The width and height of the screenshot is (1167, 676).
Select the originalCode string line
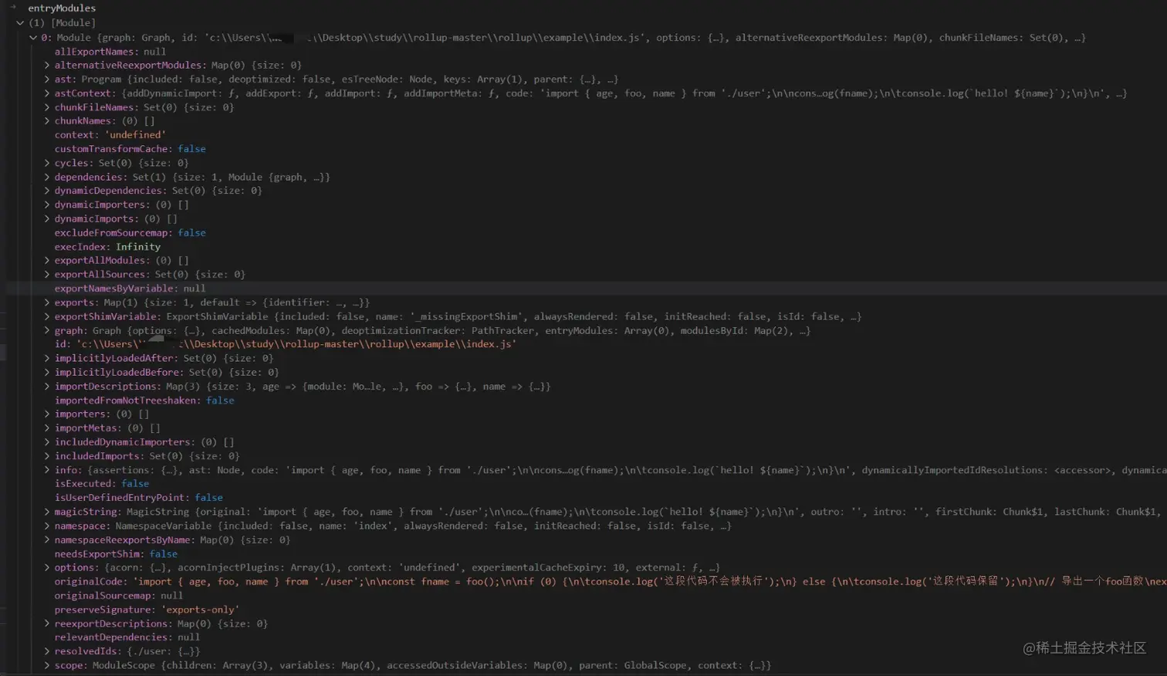(x=611, y=581)
